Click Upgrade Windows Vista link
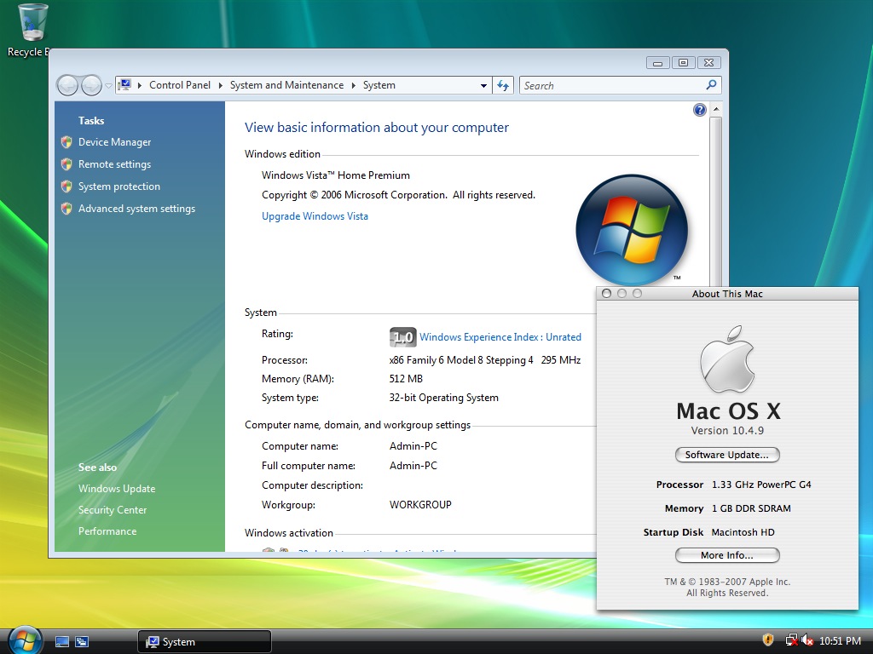Image resolution: width=873 pixels, height=654 pixels. click(x=315, y=216)
